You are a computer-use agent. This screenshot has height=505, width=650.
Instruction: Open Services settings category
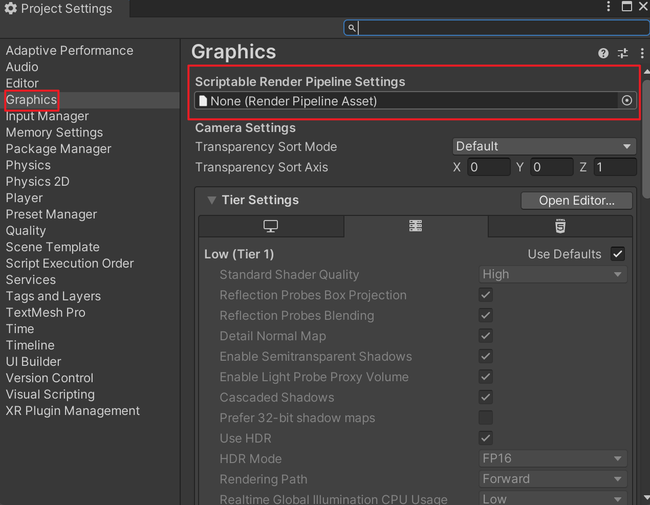(x=31, y=280)
